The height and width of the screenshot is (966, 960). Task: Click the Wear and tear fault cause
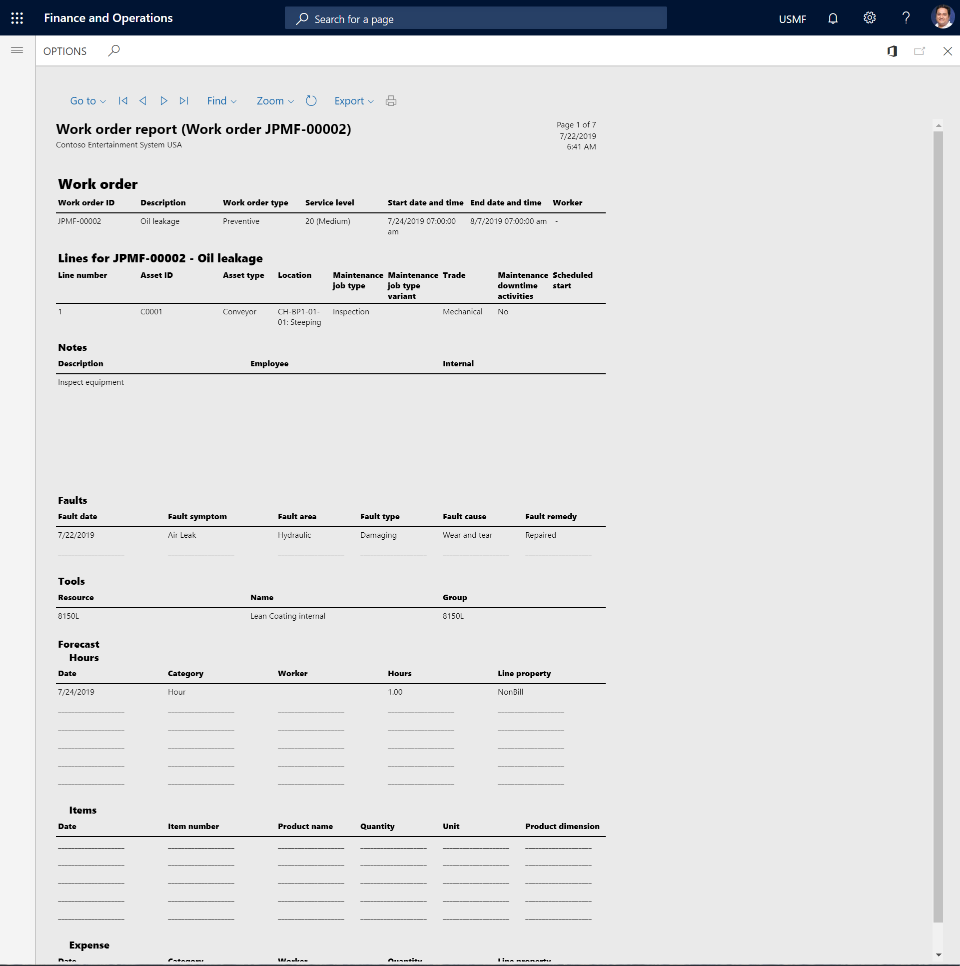pos(467,535)
